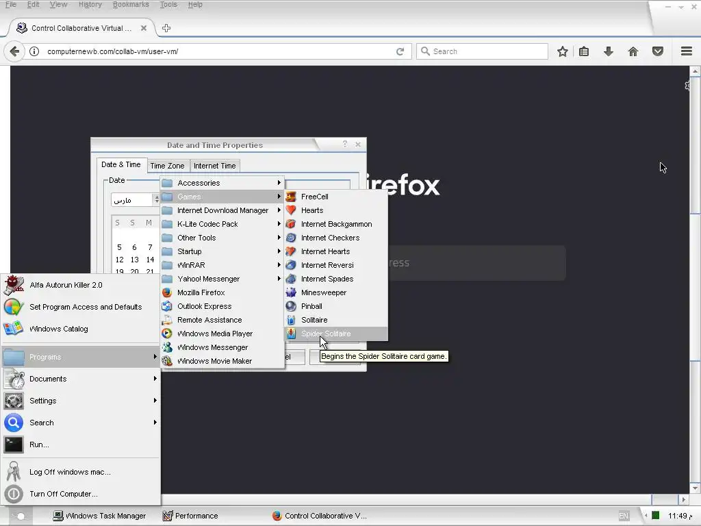Click the system tray clock
Viewport: 701px width, 526px height.
click(x=680, y=516)
